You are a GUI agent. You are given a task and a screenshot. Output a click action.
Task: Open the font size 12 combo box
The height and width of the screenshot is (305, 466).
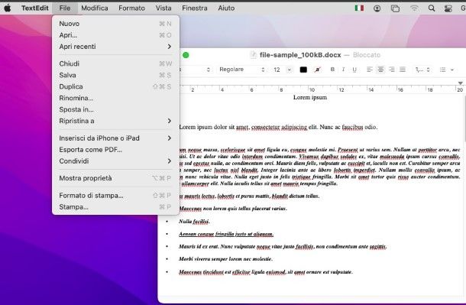click(x=282, y=70)
